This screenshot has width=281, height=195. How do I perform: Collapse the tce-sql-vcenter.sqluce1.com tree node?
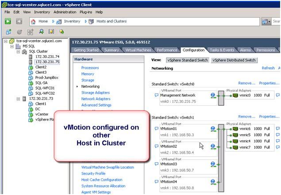6,41
